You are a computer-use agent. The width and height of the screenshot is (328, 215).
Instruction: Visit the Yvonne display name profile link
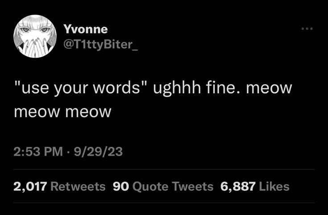pos(86,29)
